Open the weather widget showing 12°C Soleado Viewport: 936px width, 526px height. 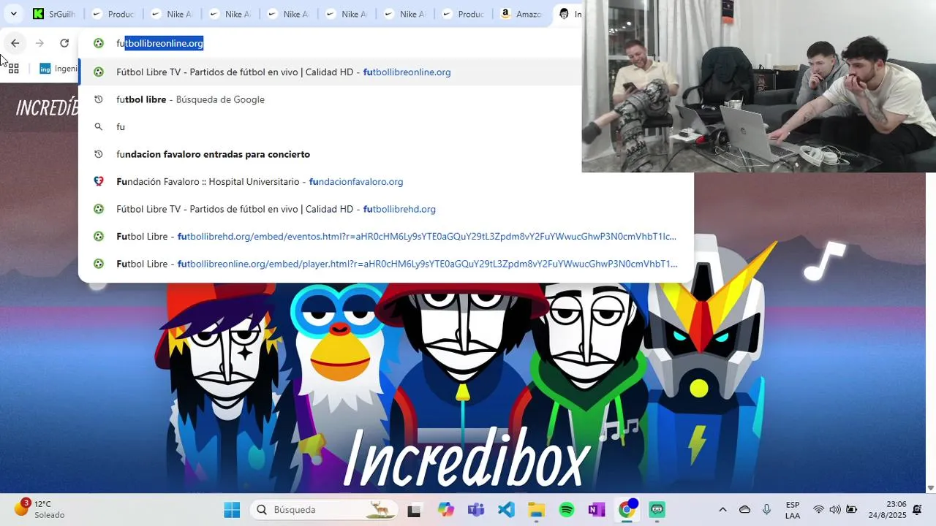point(39,509)
